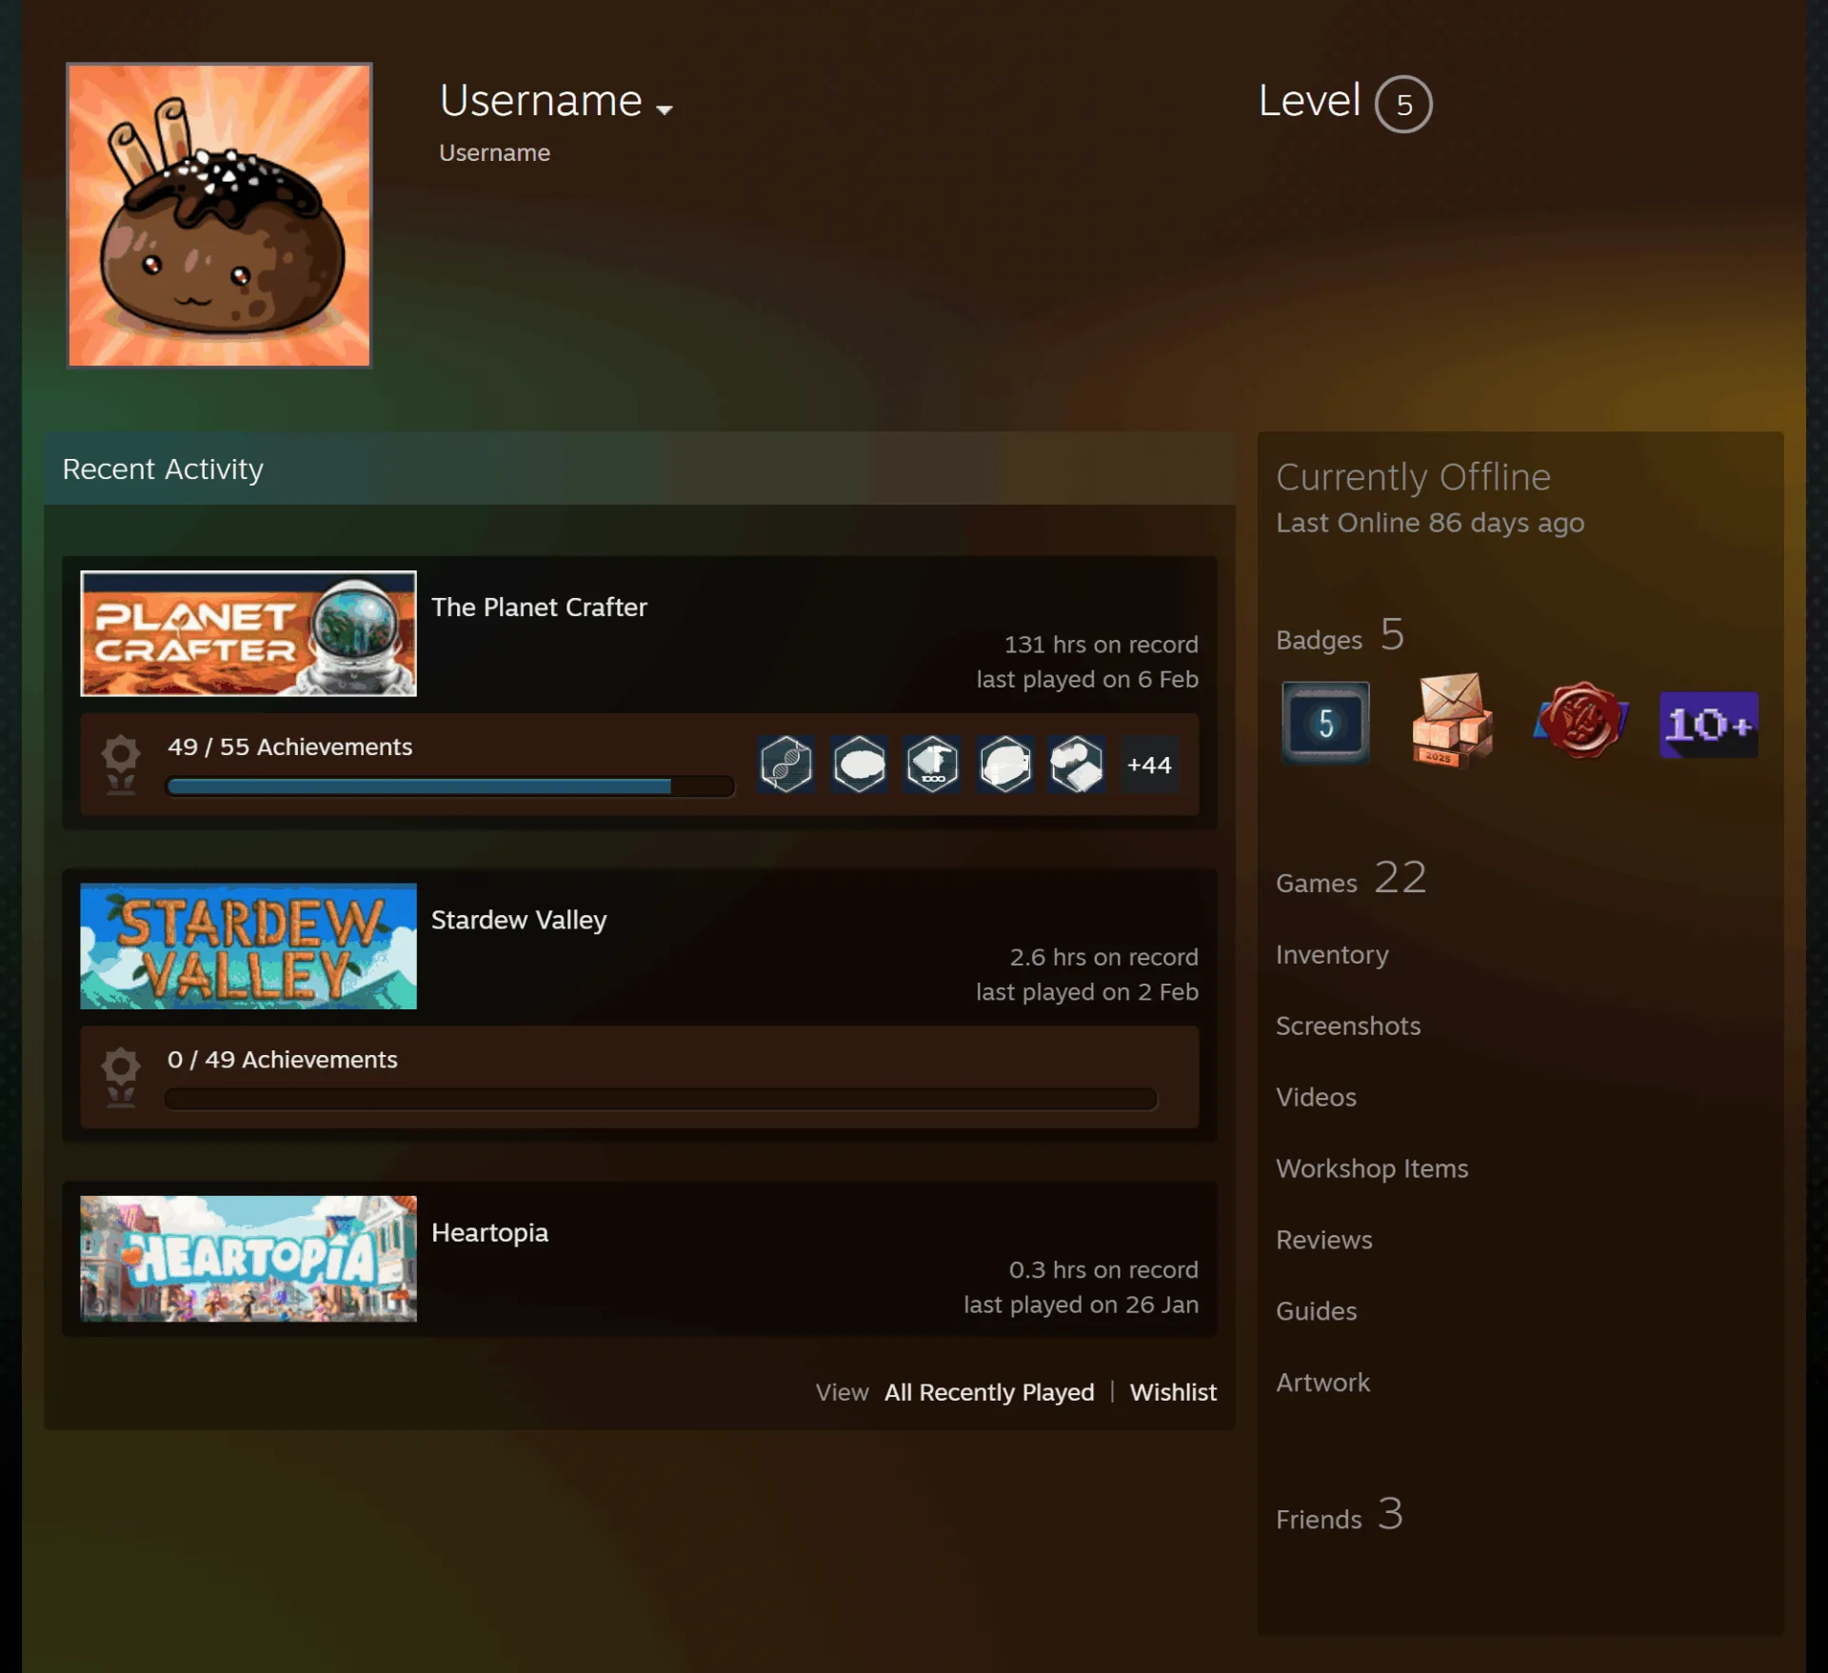Click the DNA helix achievement icon

click(x=786, y=765)
